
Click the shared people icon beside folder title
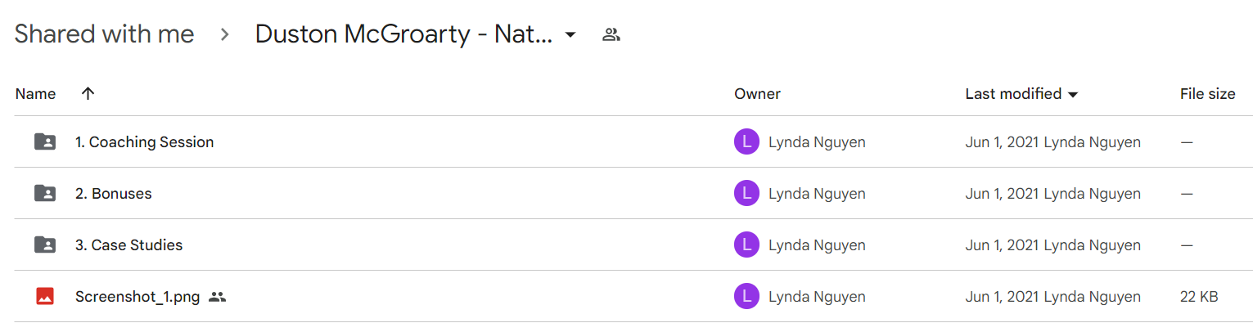[x=611, y=34]
